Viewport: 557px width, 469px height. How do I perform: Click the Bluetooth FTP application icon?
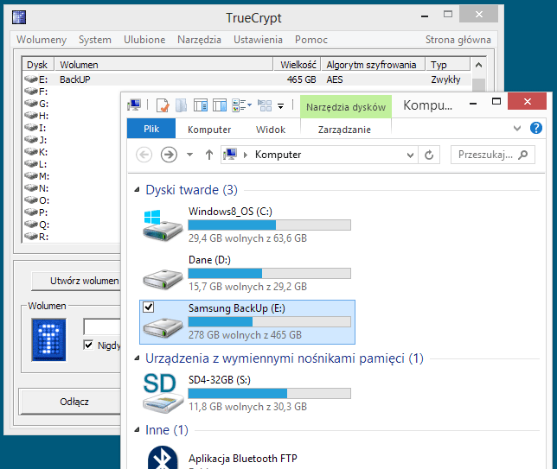163,458
